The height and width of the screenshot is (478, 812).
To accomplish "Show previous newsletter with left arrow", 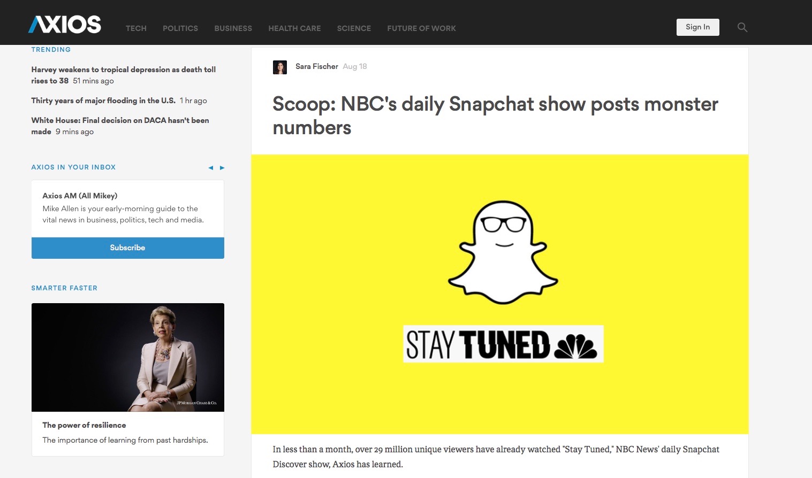I will click(211, 168).
